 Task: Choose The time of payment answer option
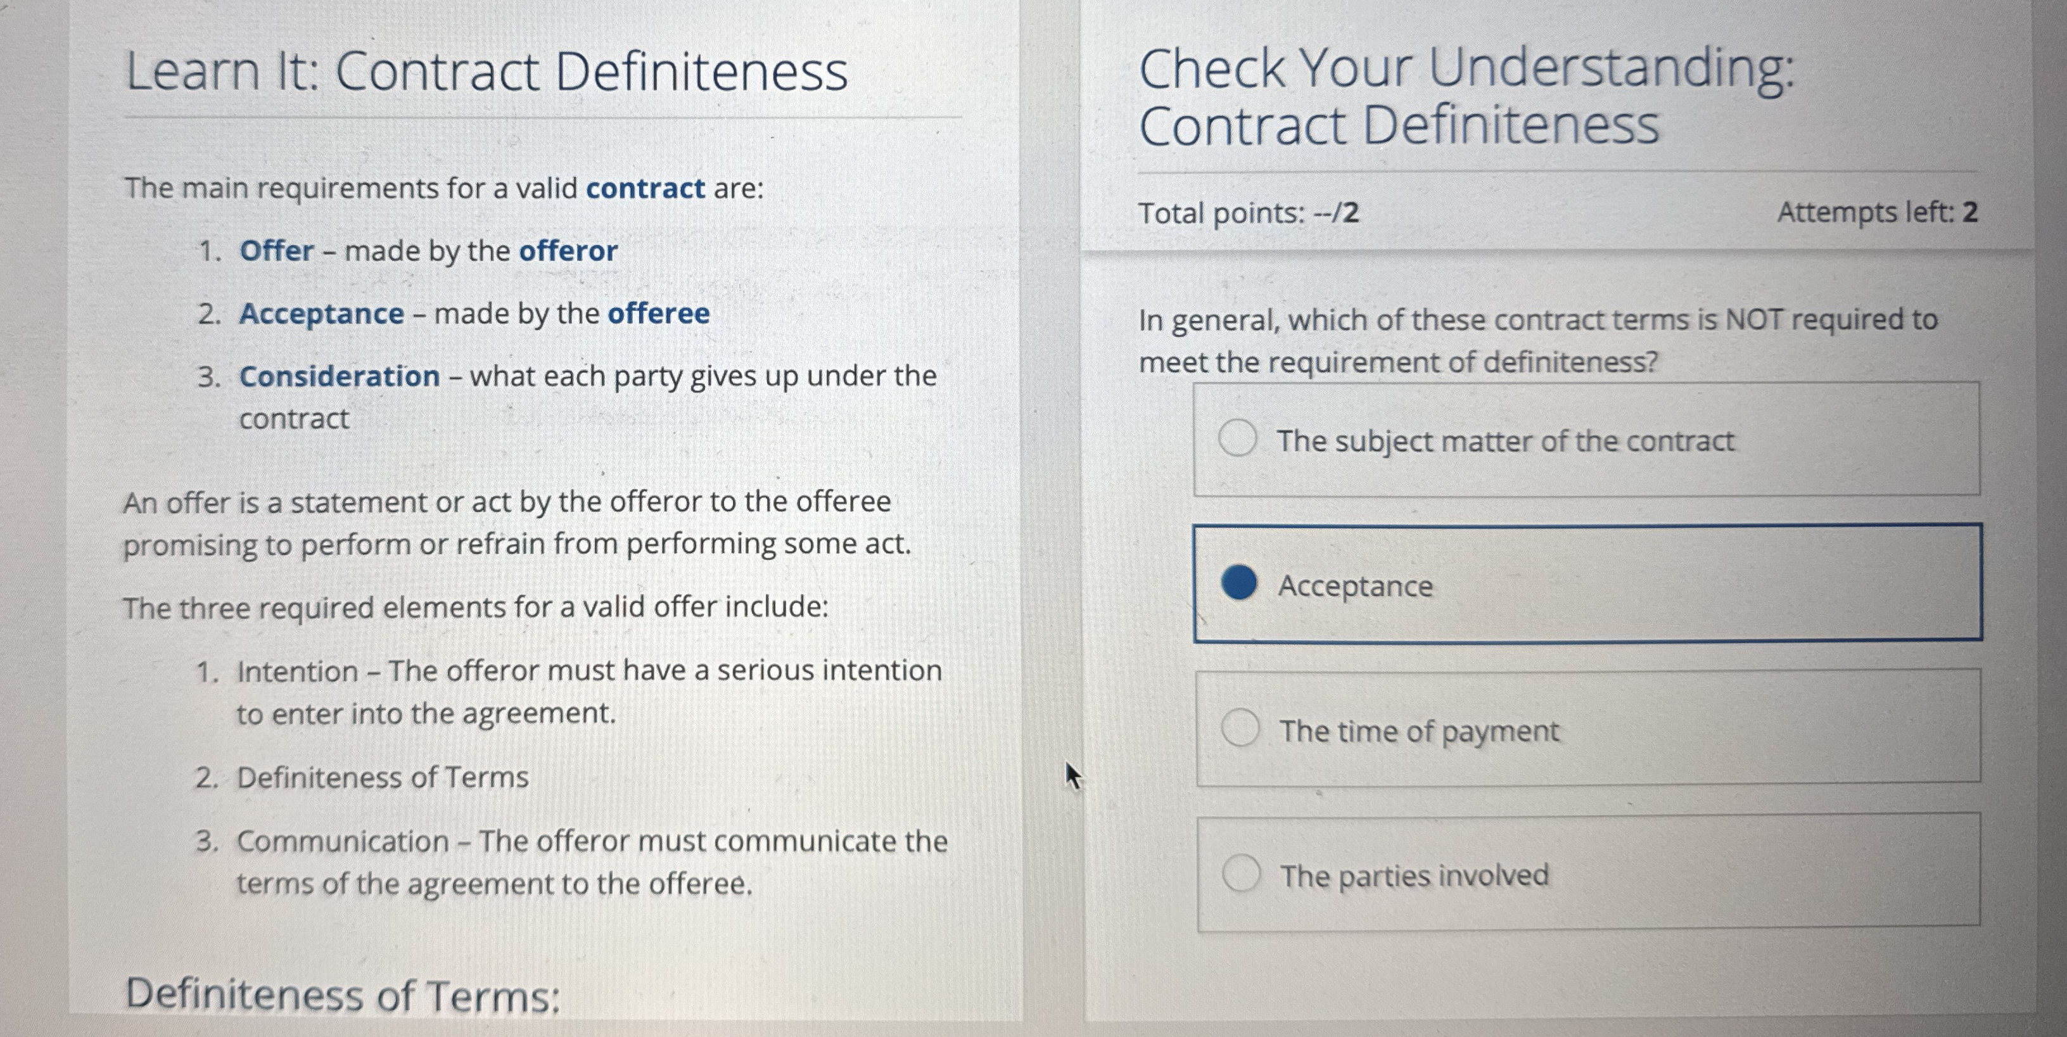(x=1242, y=728)
